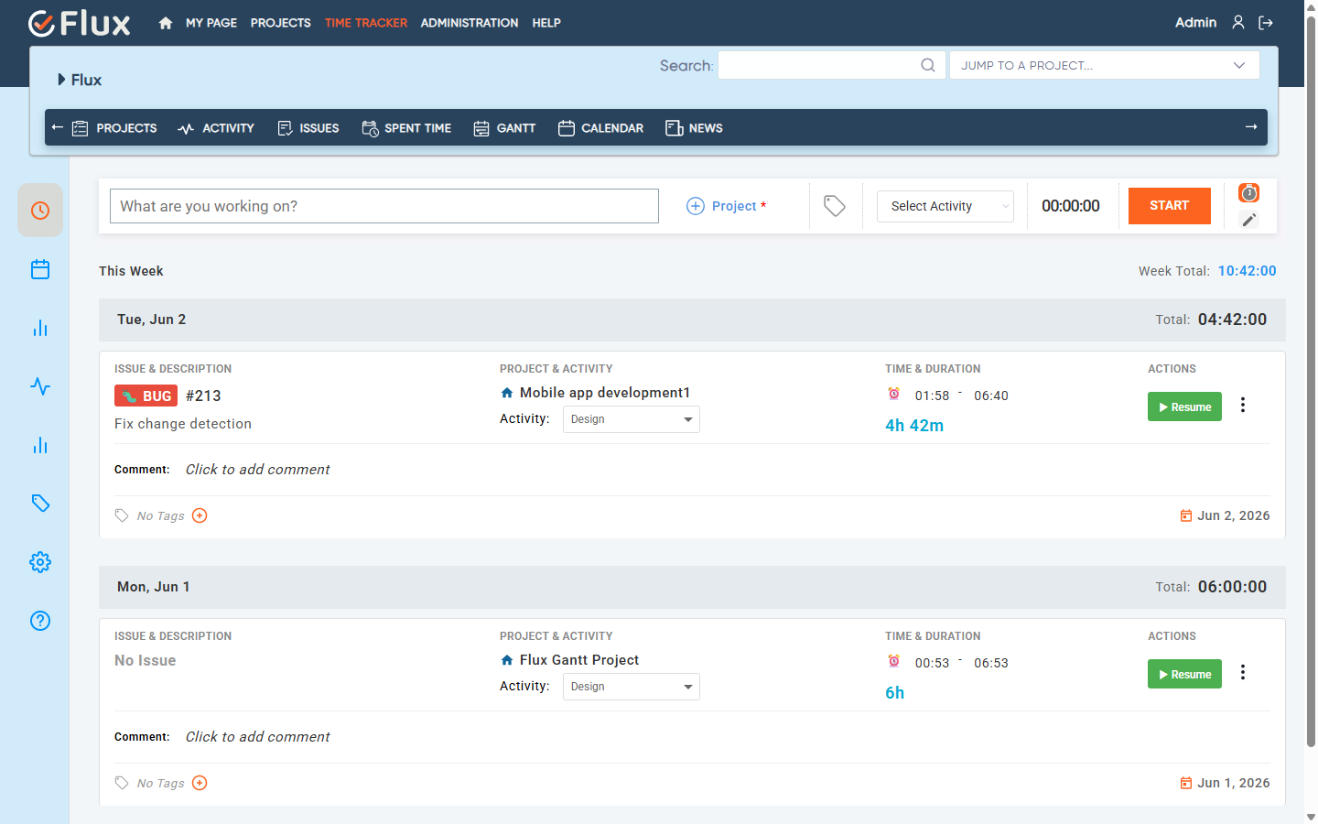Click the page vertical scrollbar
1318x824 pixels.
(1311, 381)
